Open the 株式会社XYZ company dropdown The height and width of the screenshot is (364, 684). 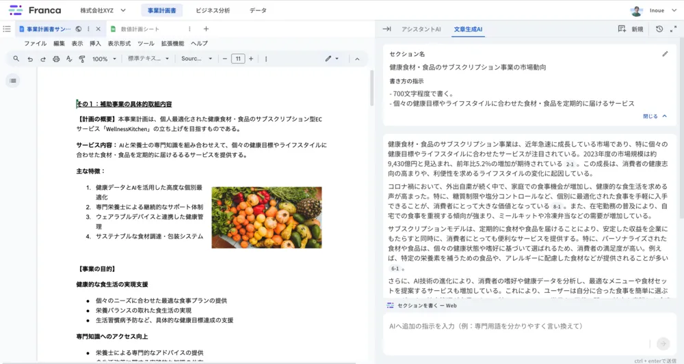coord(103,10)
